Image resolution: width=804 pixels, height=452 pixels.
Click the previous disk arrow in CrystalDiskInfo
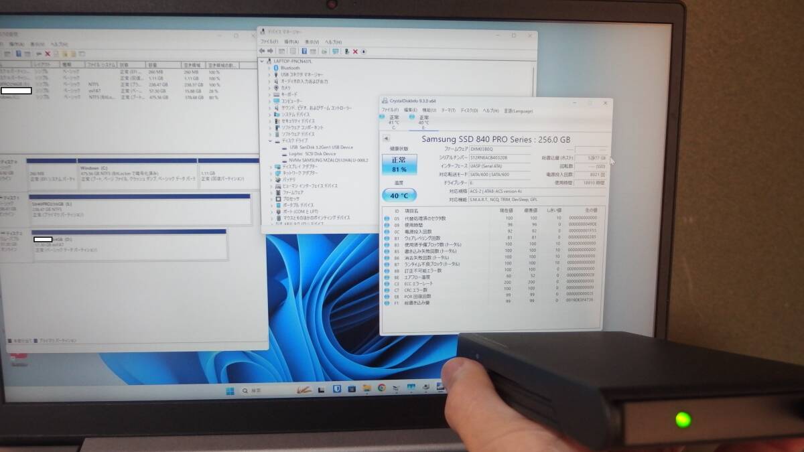click(x=386, y=139)
